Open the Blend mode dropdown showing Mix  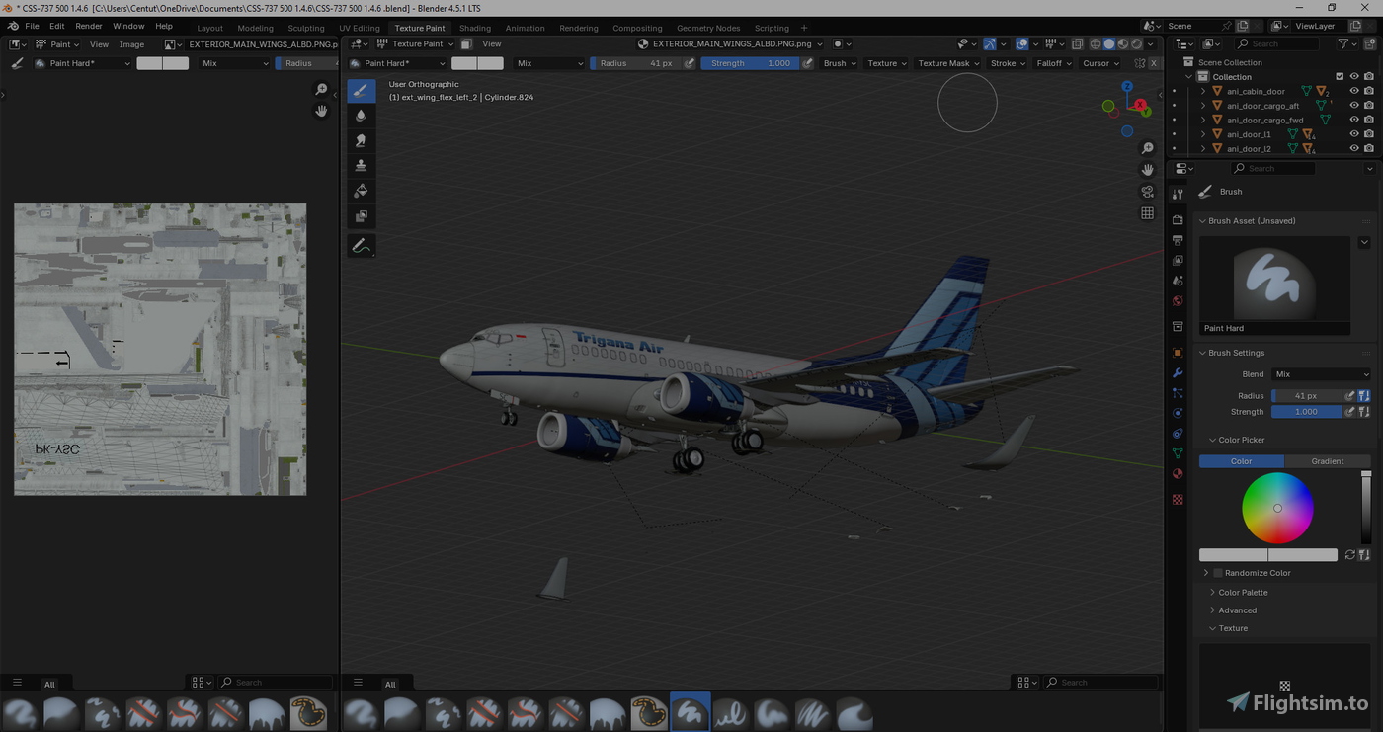point(1321,373)
